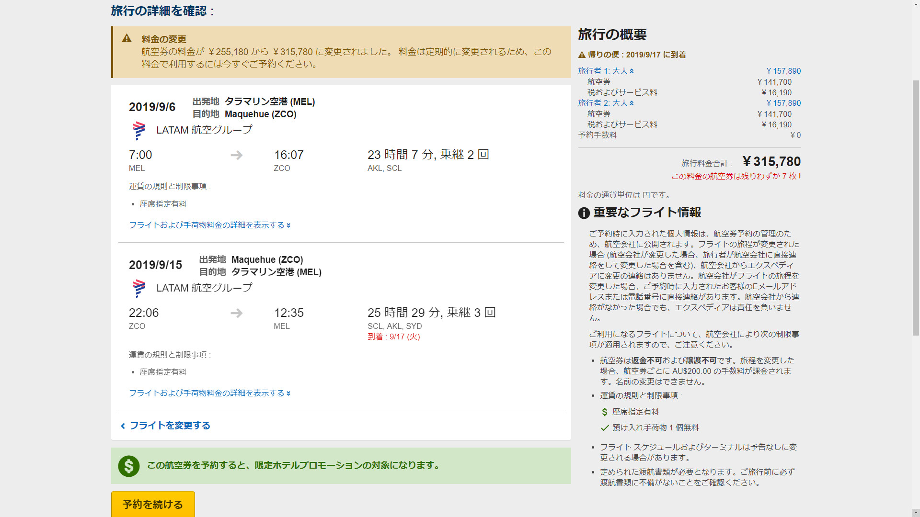
Task: Click the scrollbar down arrow
Action: pos(916,513)
